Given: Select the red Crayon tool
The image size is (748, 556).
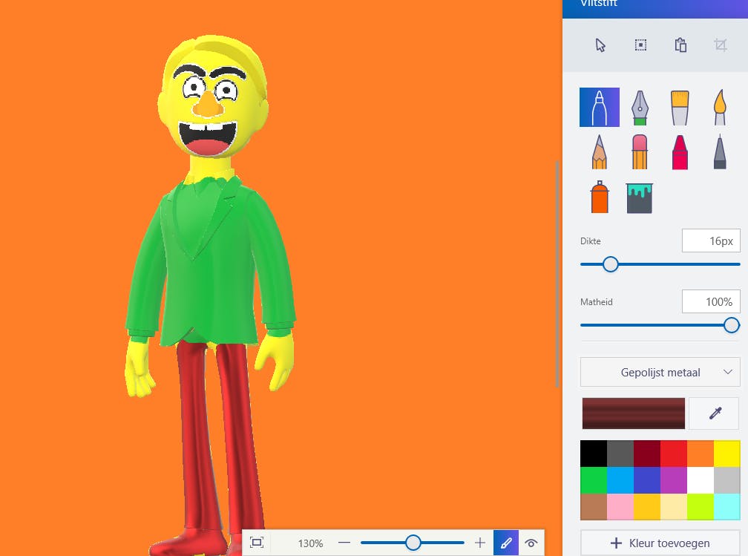Looking at the screenshot, I should 680,151.
